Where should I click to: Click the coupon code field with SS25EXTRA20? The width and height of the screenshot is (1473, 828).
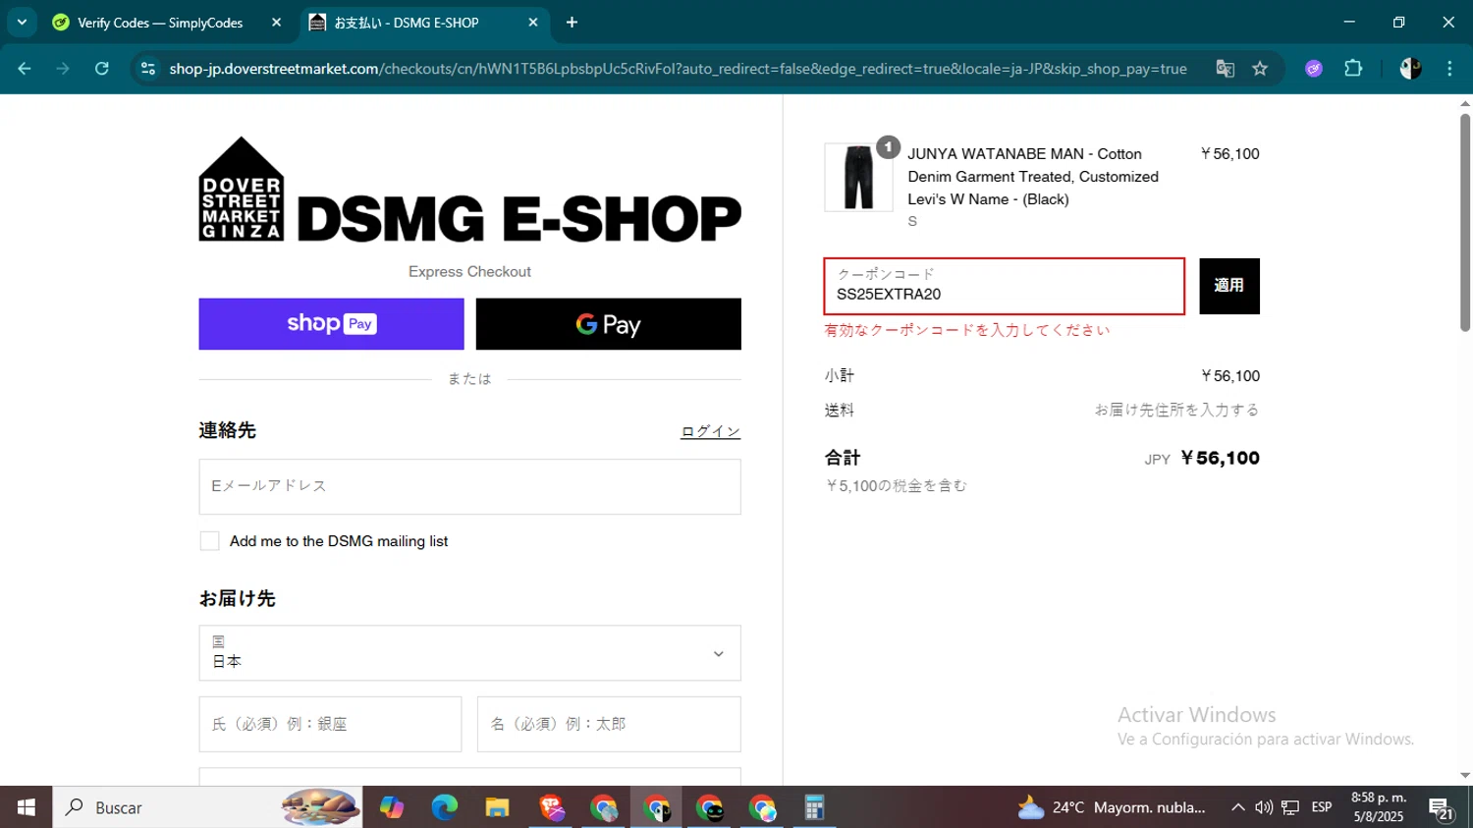(1004, 286)
